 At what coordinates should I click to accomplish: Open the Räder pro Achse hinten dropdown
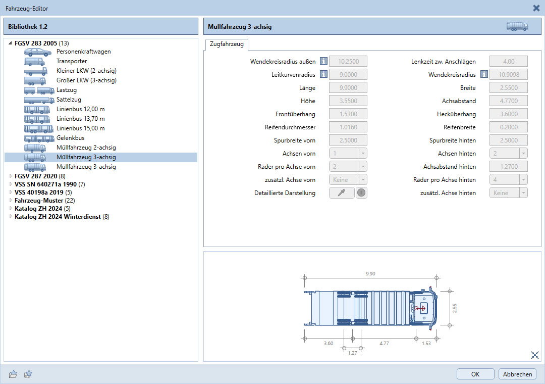[523, 180]
